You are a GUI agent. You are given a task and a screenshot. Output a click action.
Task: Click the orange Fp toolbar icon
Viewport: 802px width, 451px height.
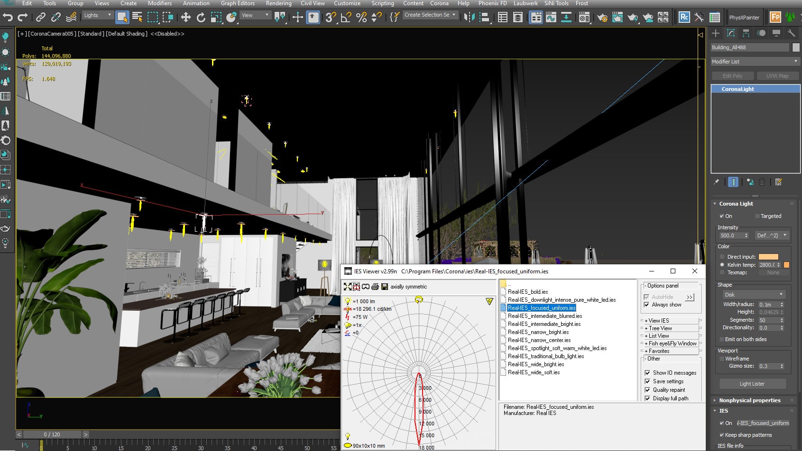[x=775, y=18]
